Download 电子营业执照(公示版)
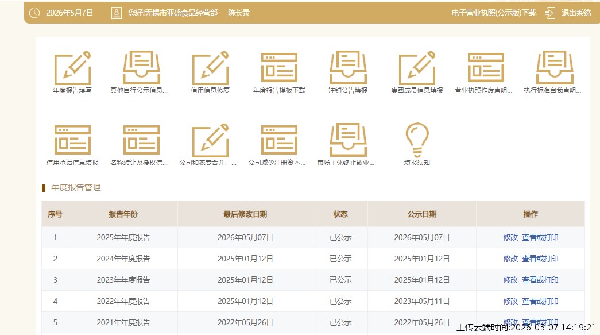This screenshot has width=600, height=335. click(494, 13)
